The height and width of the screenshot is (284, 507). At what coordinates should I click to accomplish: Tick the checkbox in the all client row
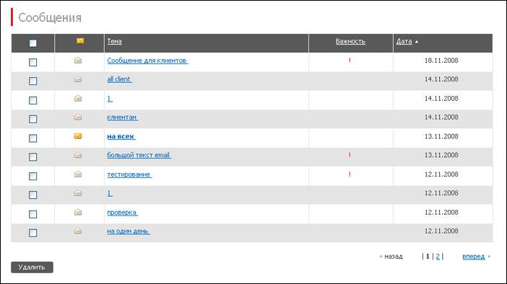click(x=33, y=81)
